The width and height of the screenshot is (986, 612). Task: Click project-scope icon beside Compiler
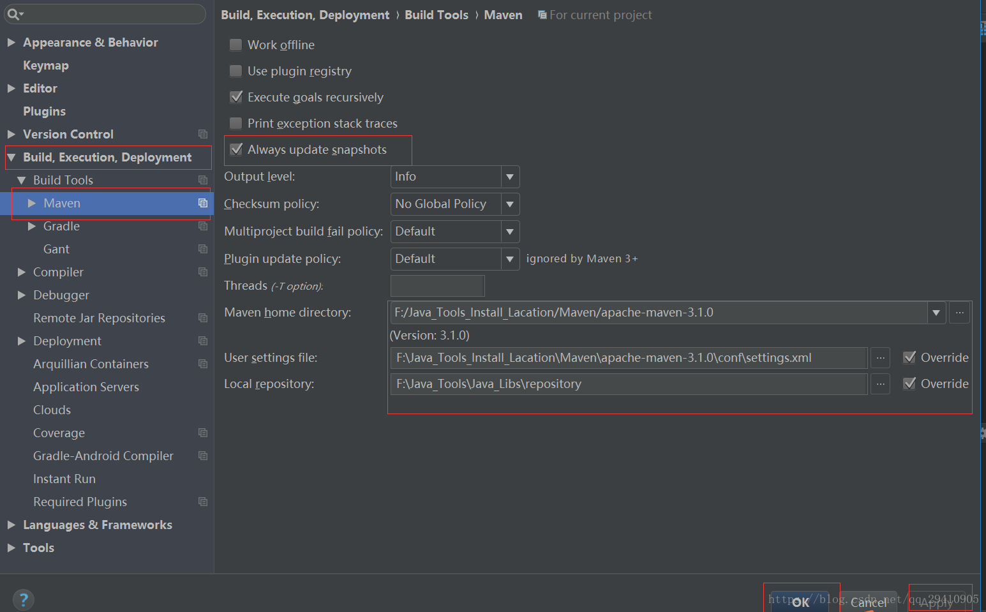coord(203,272)
